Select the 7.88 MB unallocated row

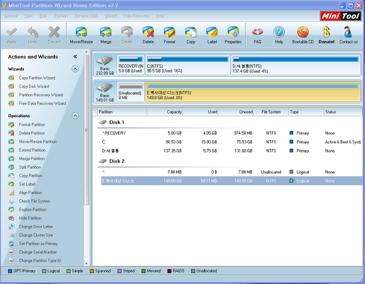tap(232, 172)
